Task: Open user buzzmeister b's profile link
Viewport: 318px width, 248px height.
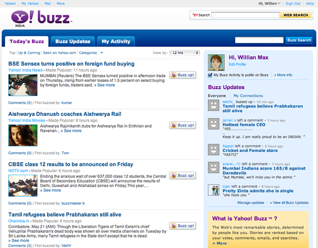Action: click(73, 203)
